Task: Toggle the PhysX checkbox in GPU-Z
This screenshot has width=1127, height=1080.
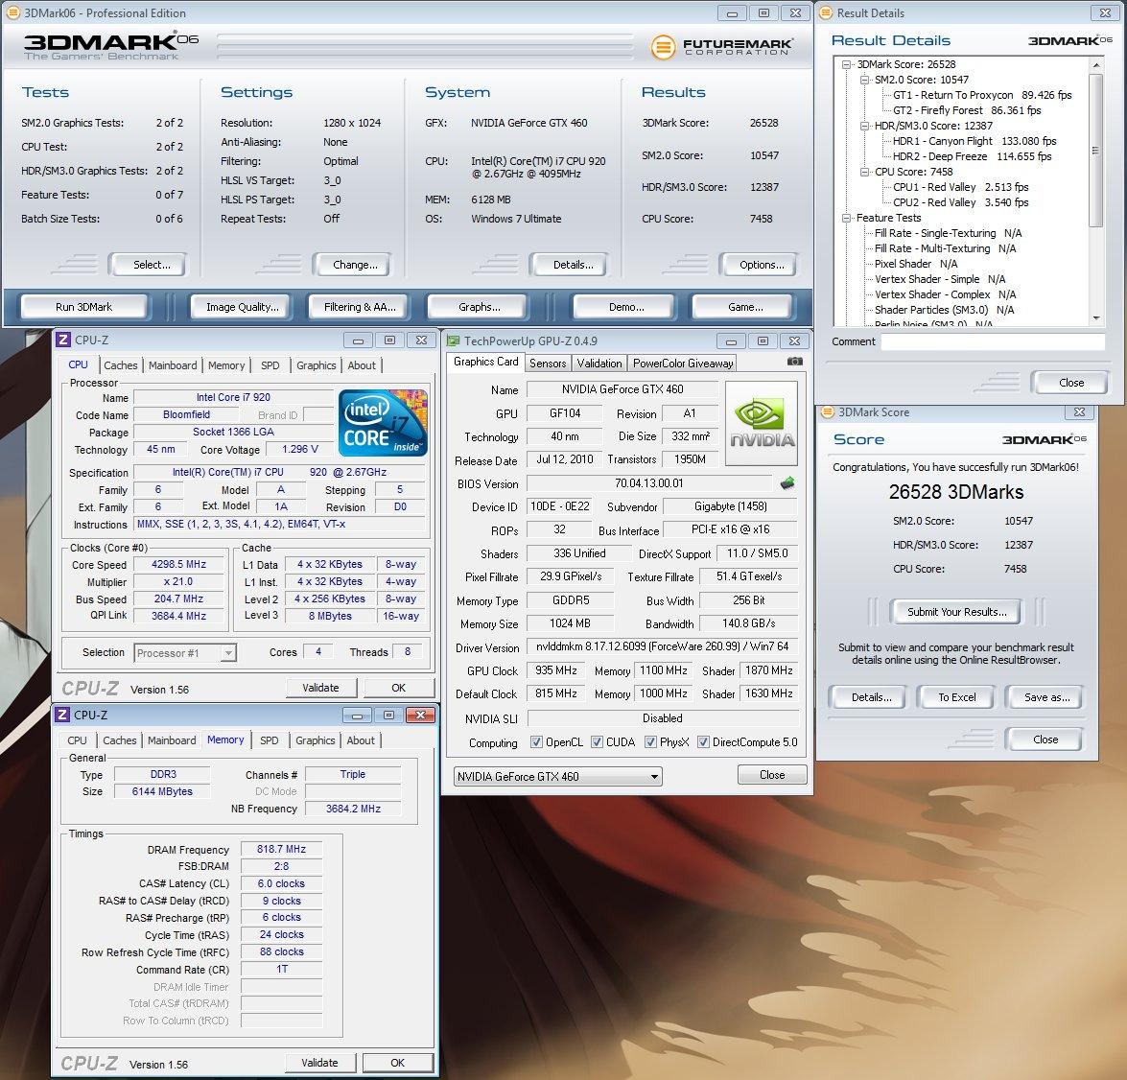Action: click(650, 742)
